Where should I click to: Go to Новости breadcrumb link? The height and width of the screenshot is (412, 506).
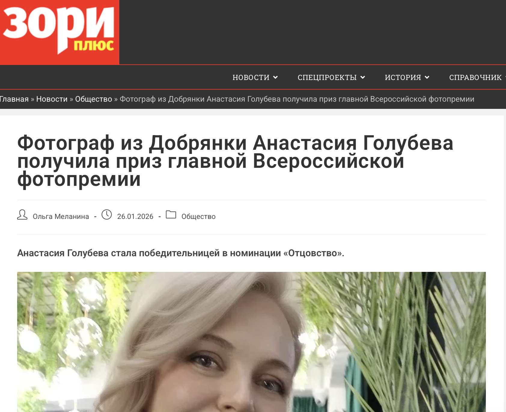pyautogui.click(x=52, y=99)
